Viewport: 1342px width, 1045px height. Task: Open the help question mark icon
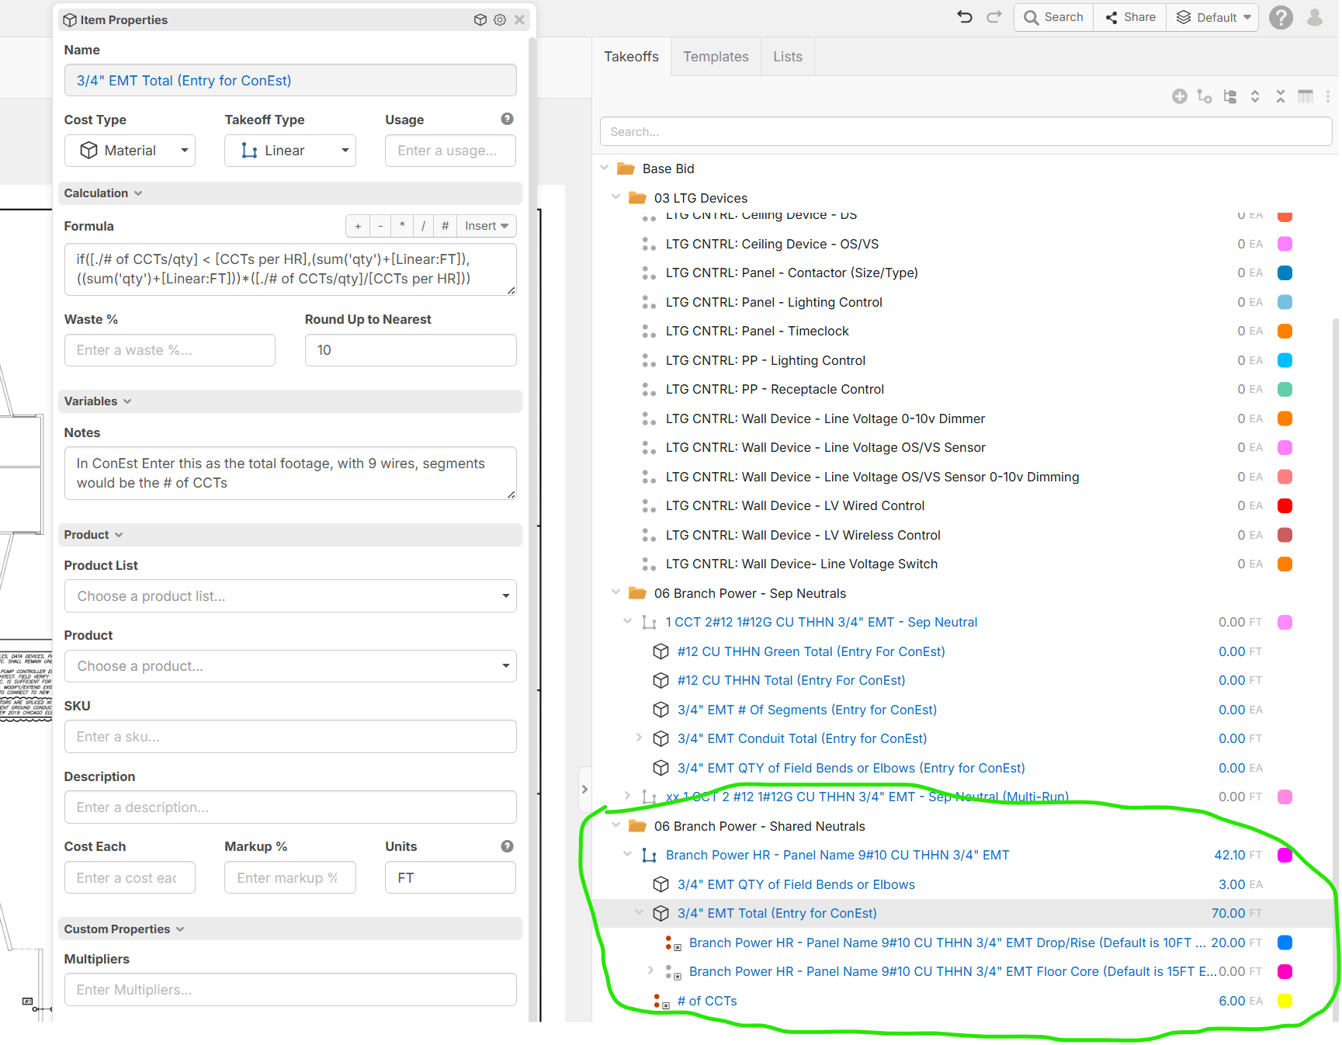(x=1281, y=17)
